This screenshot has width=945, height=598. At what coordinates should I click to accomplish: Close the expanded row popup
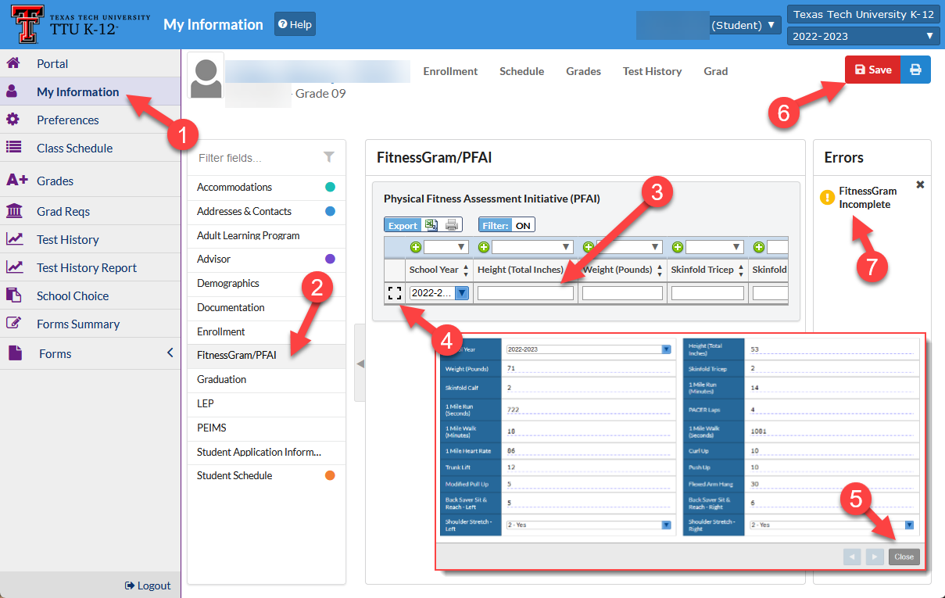coord(904,557)
